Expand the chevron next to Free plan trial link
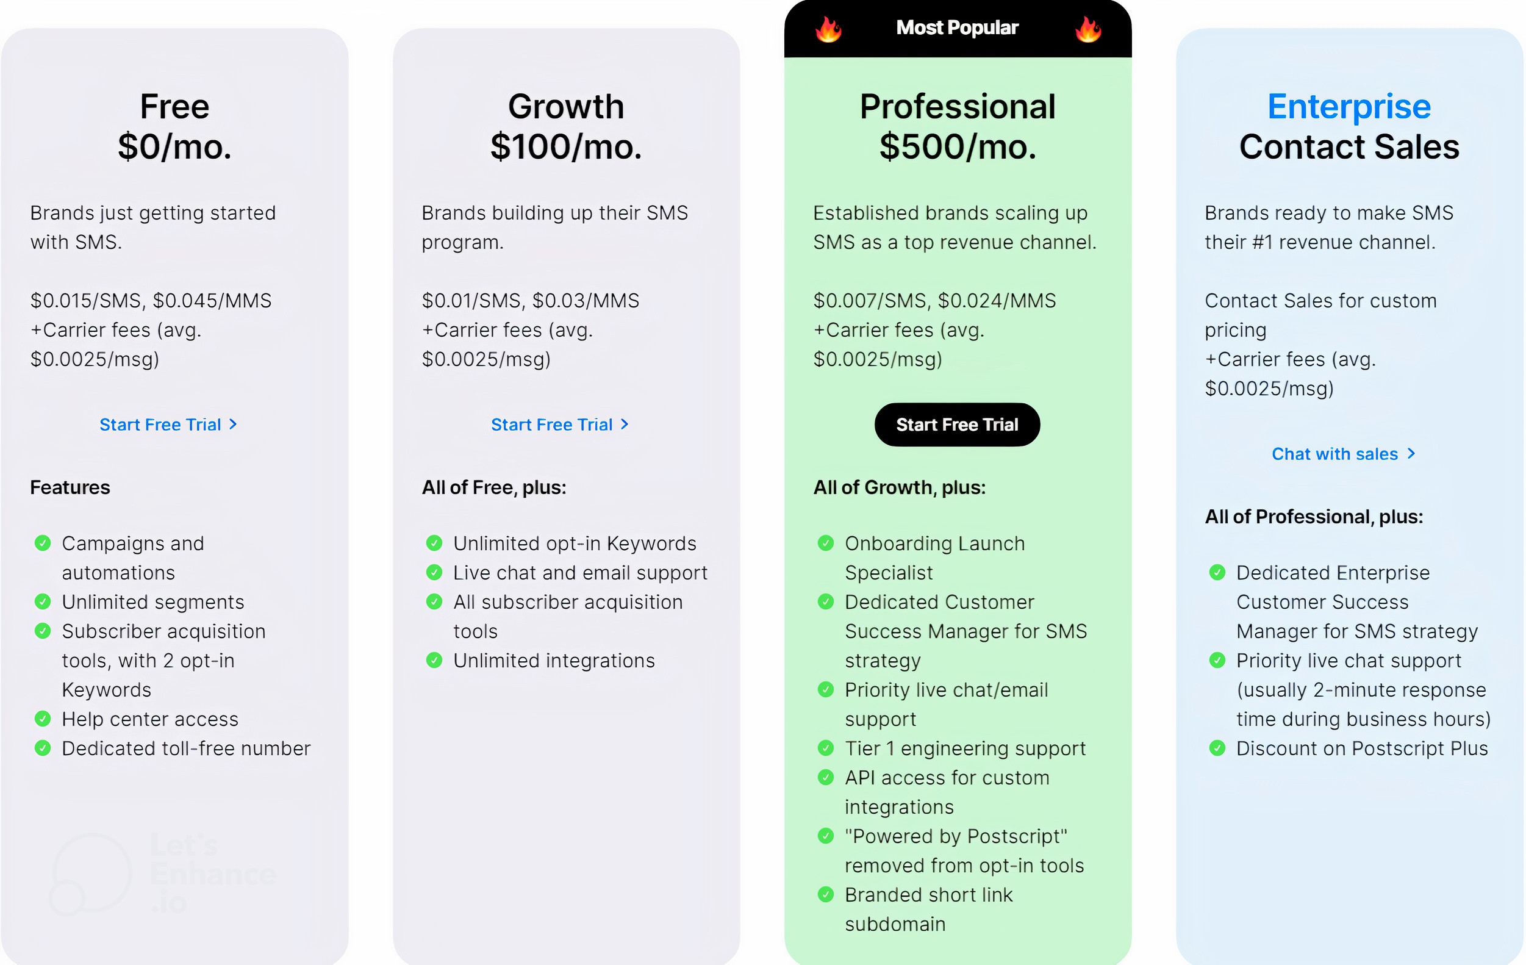 [x=233, y=424]
